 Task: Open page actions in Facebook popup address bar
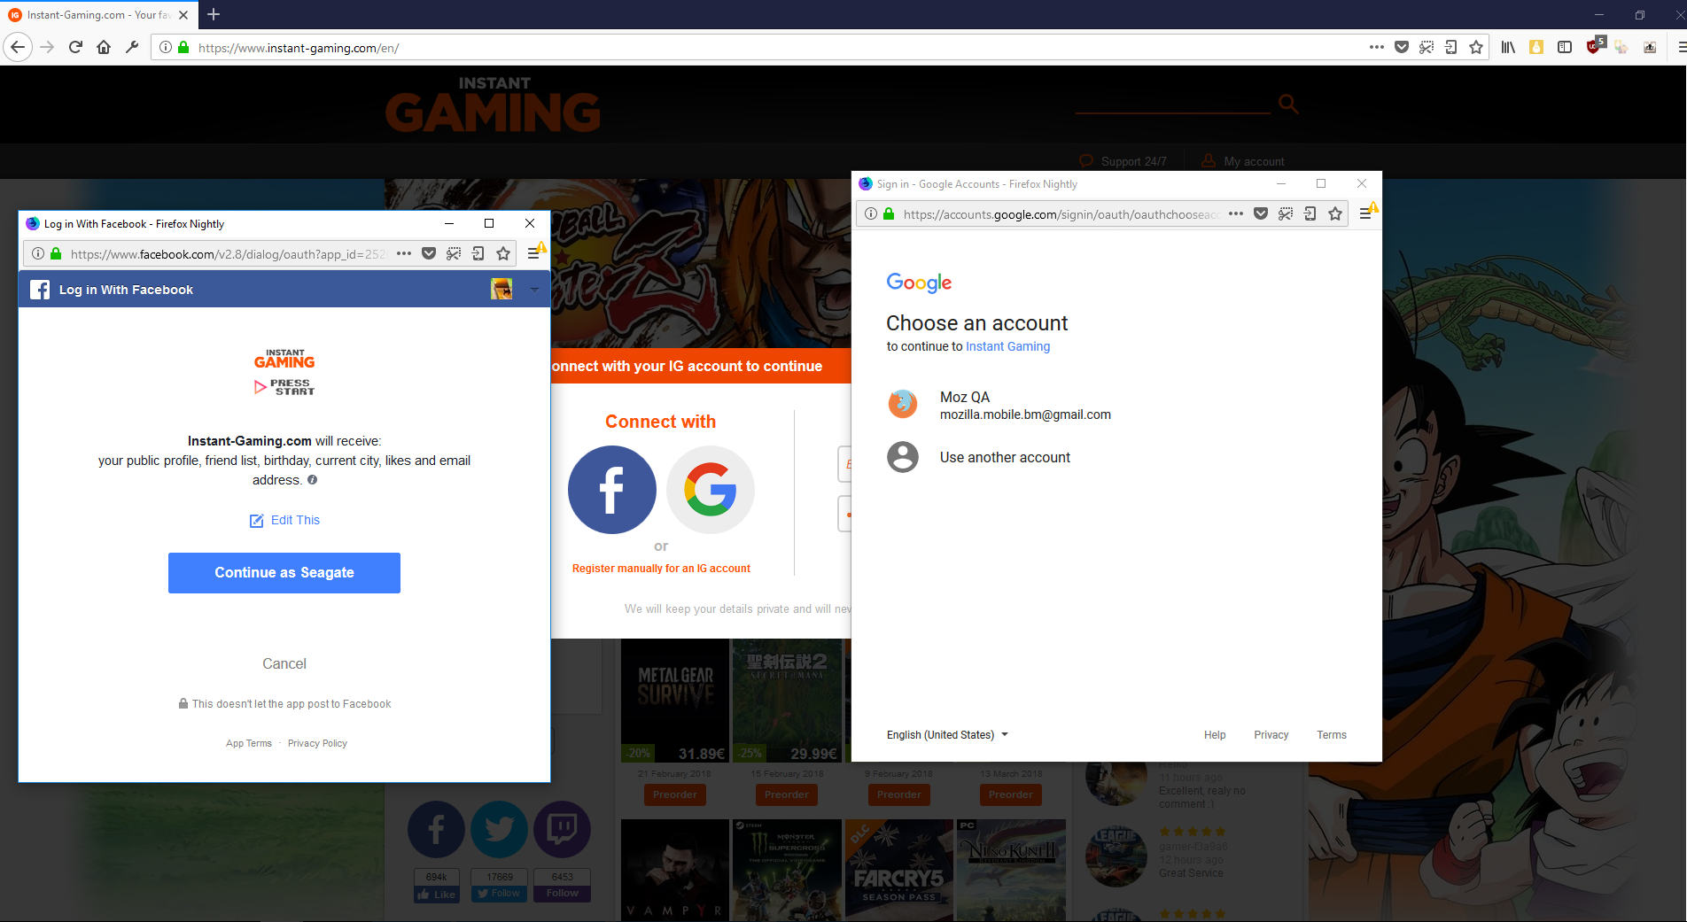coord(404,253)
